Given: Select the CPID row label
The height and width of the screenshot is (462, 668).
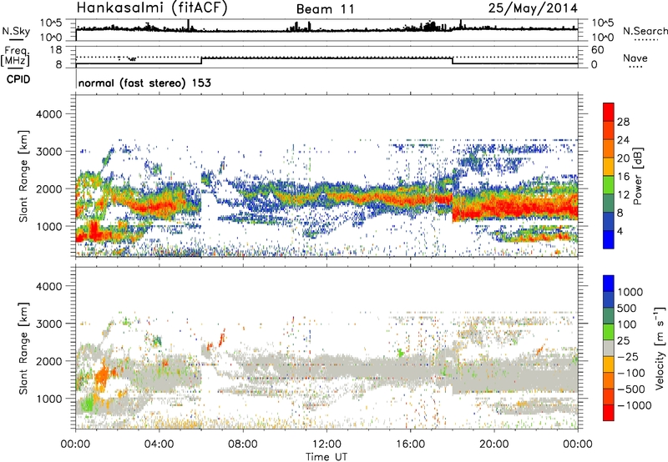Looking at the screenshot, I should pos(18,79).
